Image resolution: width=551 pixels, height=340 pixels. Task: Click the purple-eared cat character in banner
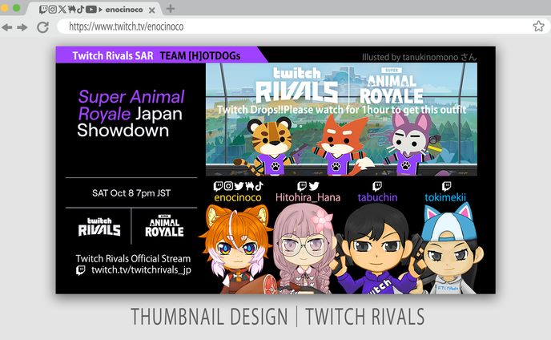(x=411, y=143)
